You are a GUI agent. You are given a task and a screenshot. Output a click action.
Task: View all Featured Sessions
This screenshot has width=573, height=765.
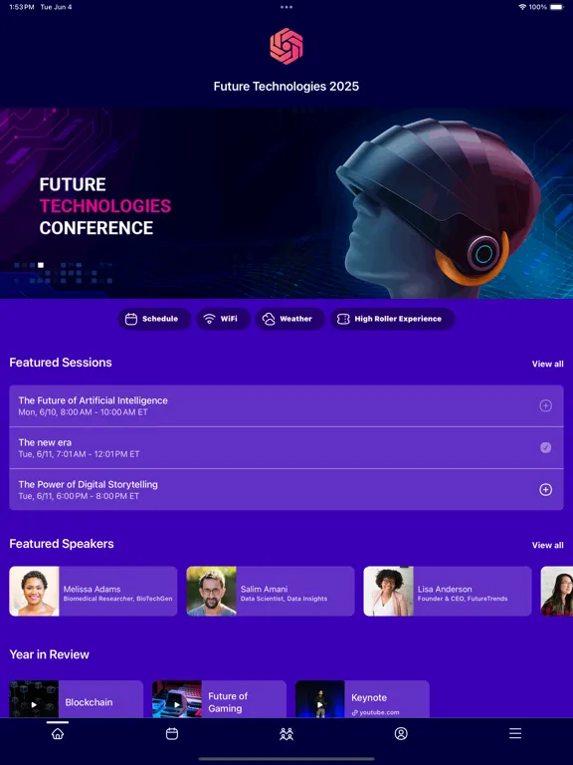point(548,364)
